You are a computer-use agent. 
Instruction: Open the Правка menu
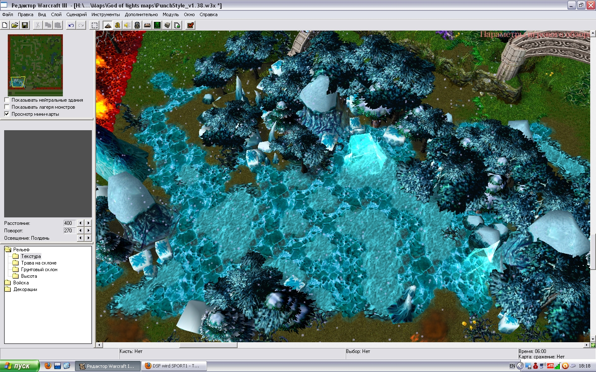coord(26,14)
